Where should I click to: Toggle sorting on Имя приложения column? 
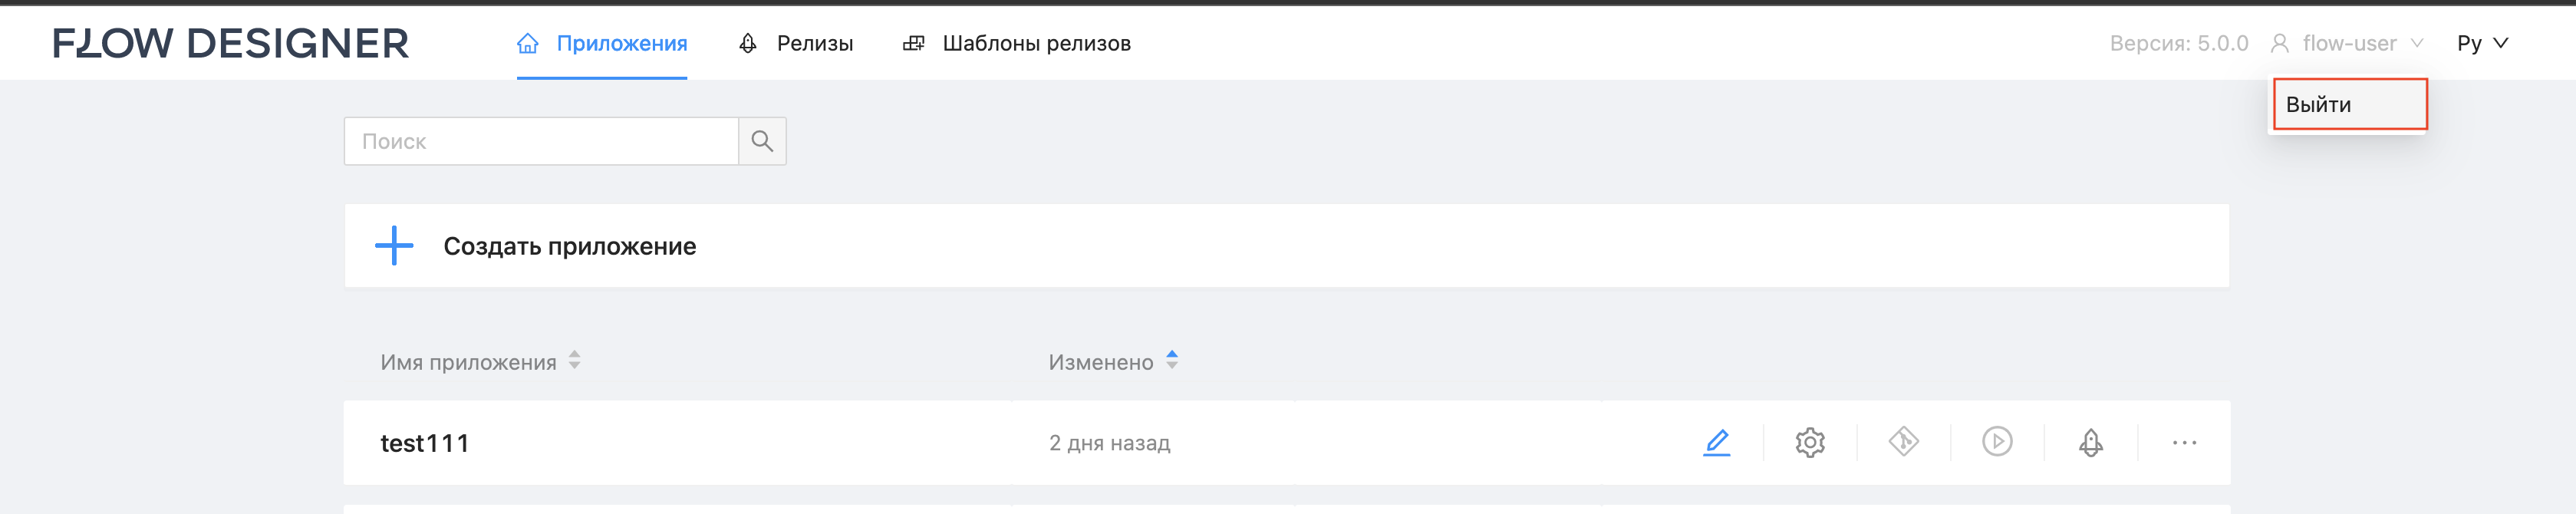[x=575, y=362]
